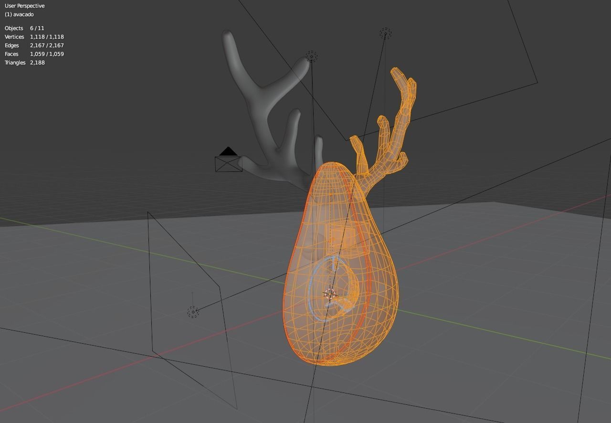The image size is (611, 423).
Task: Select the point light at the gray antler tip
Action: (311, 57)
